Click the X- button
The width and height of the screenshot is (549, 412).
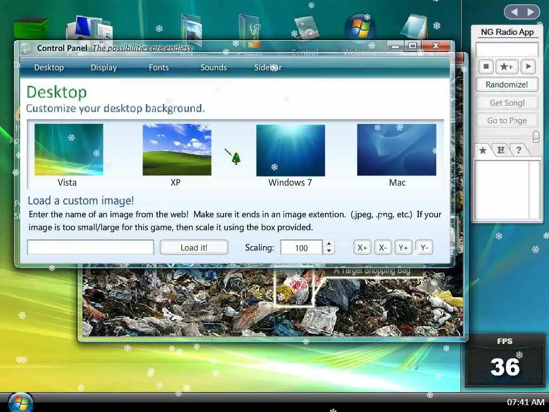point(383,248)
